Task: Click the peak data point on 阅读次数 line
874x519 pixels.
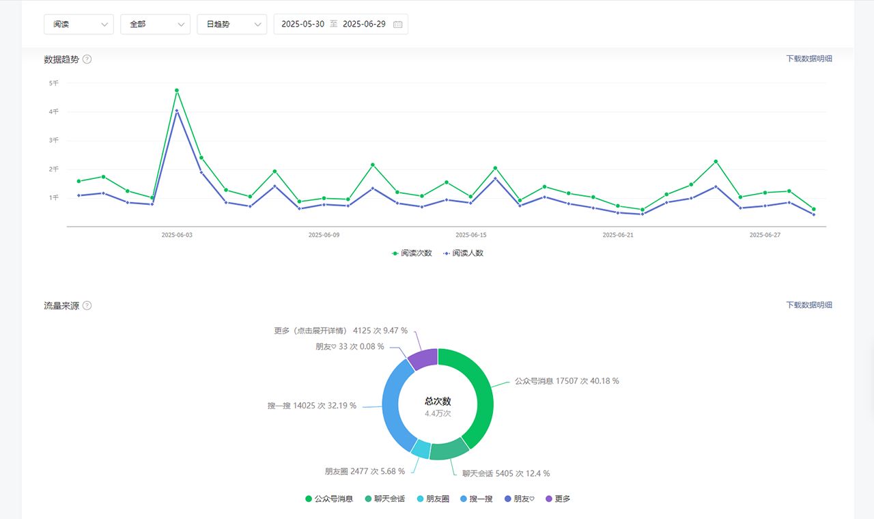Action: pyautogui.click(x=177, y=90)
